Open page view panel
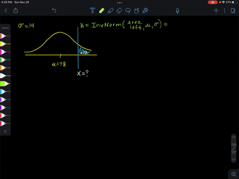Viewport: 239px width, 179px height. (233, 11)
